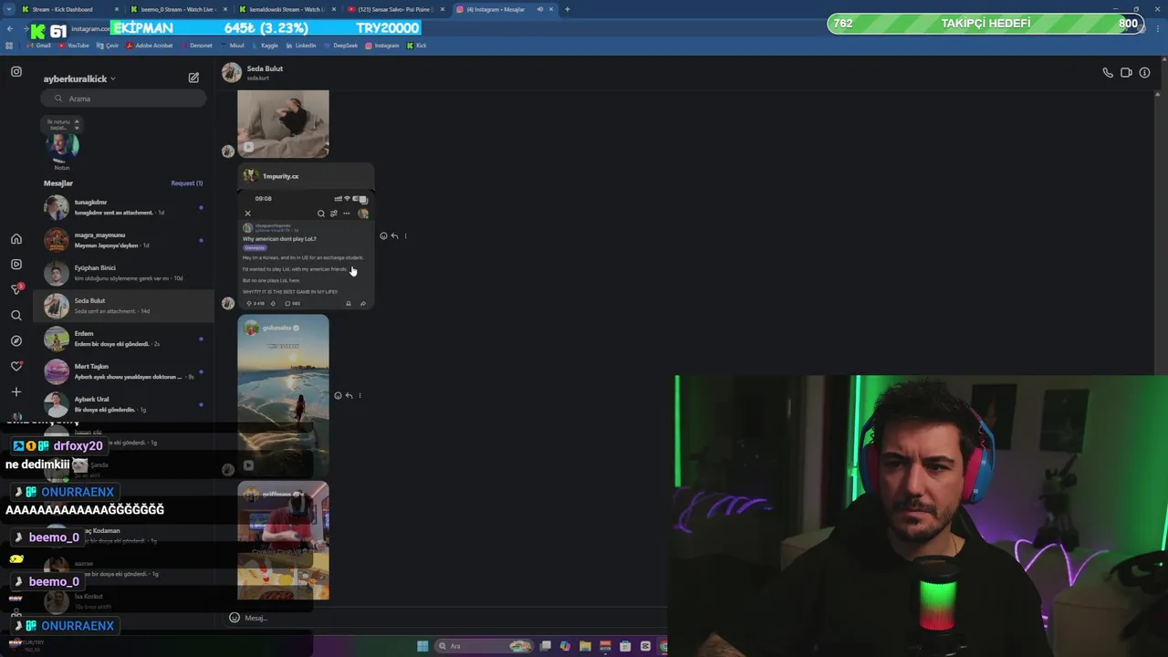Viewport: 1168px width, 657px height.
Task: Open gulunalsa beach reel thumbnail
Action: [x=283, y=395]
